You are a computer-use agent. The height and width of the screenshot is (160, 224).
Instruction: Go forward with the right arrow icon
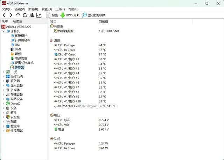pos(11,15)
